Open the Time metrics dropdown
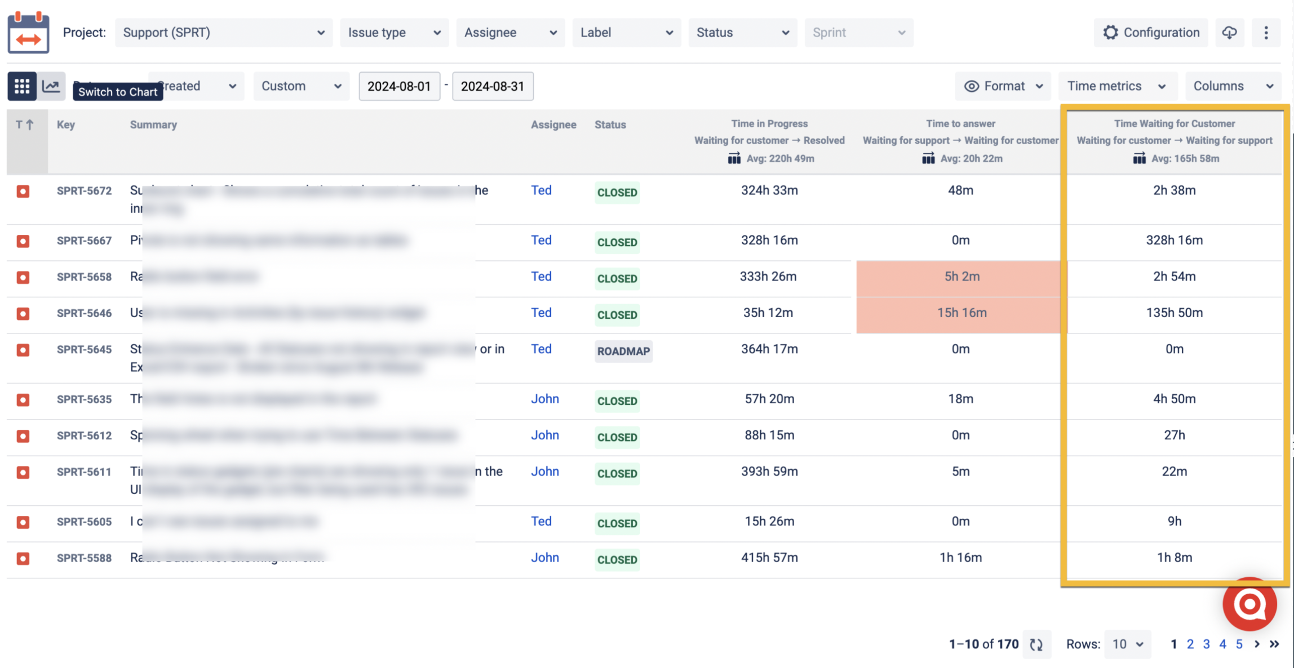The image size is (1294, 668). [x=1116, y=86]
